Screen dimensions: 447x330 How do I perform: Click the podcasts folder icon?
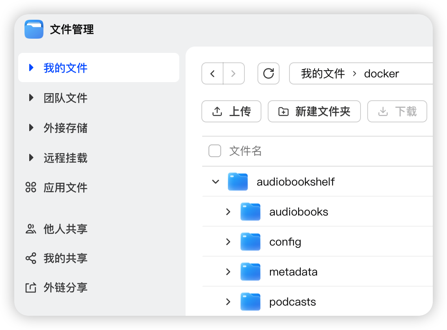(250, 302)
